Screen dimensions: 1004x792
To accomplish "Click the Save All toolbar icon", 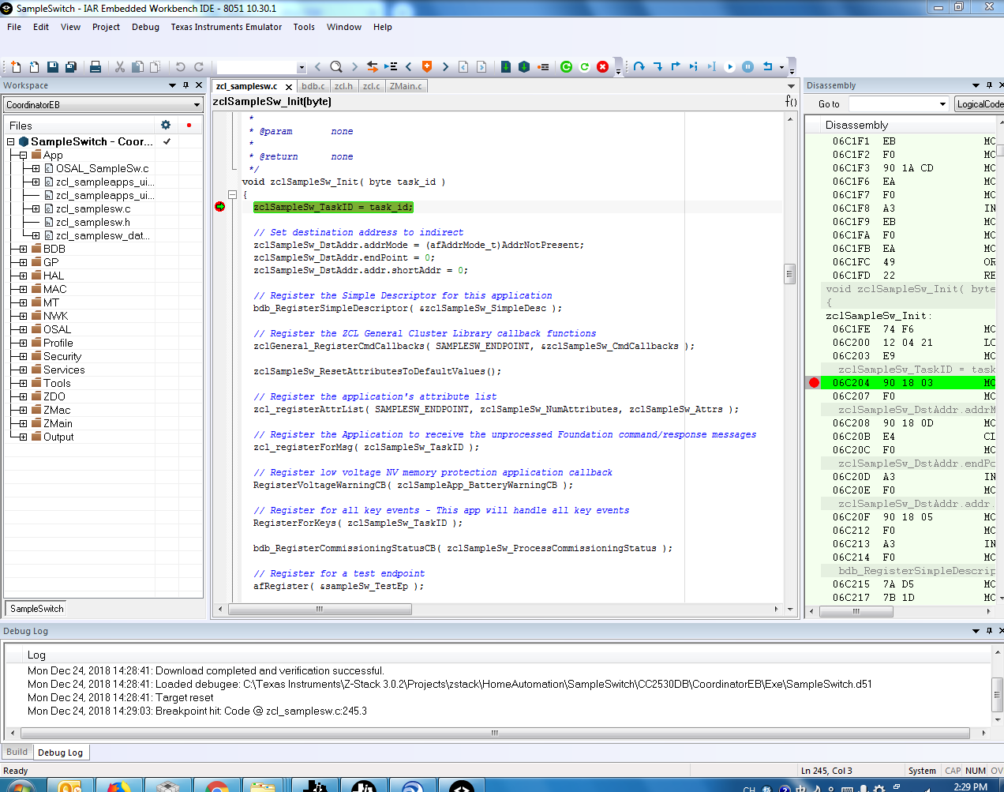I will (71, 67).
